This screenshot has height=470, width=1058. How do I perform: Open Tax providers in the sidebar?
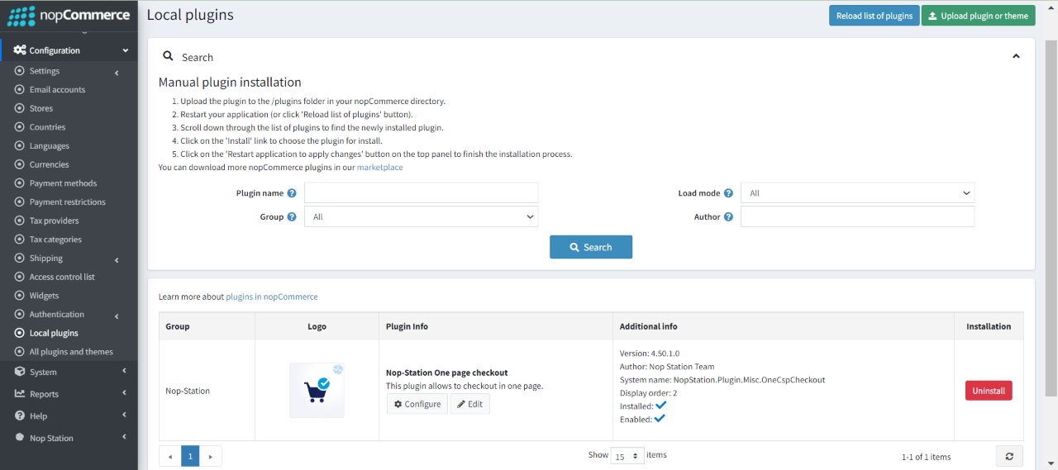click(x=55, y=221)
